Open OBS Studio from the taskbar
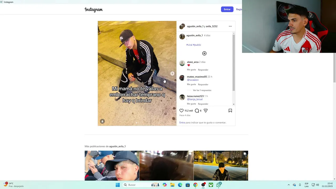The image size is (336, 189). tap(203, 185)
